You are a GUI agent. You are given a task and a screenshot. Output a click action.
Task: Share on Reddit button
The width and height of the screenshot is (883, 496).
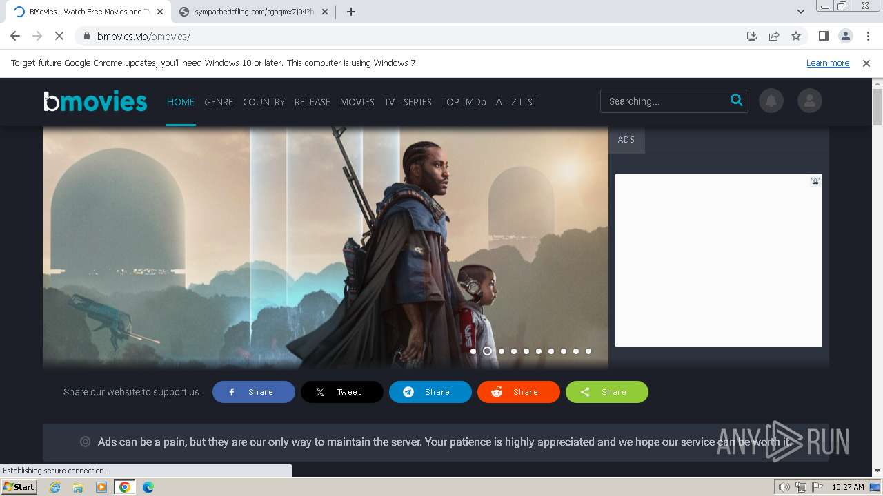click(519, 392)
